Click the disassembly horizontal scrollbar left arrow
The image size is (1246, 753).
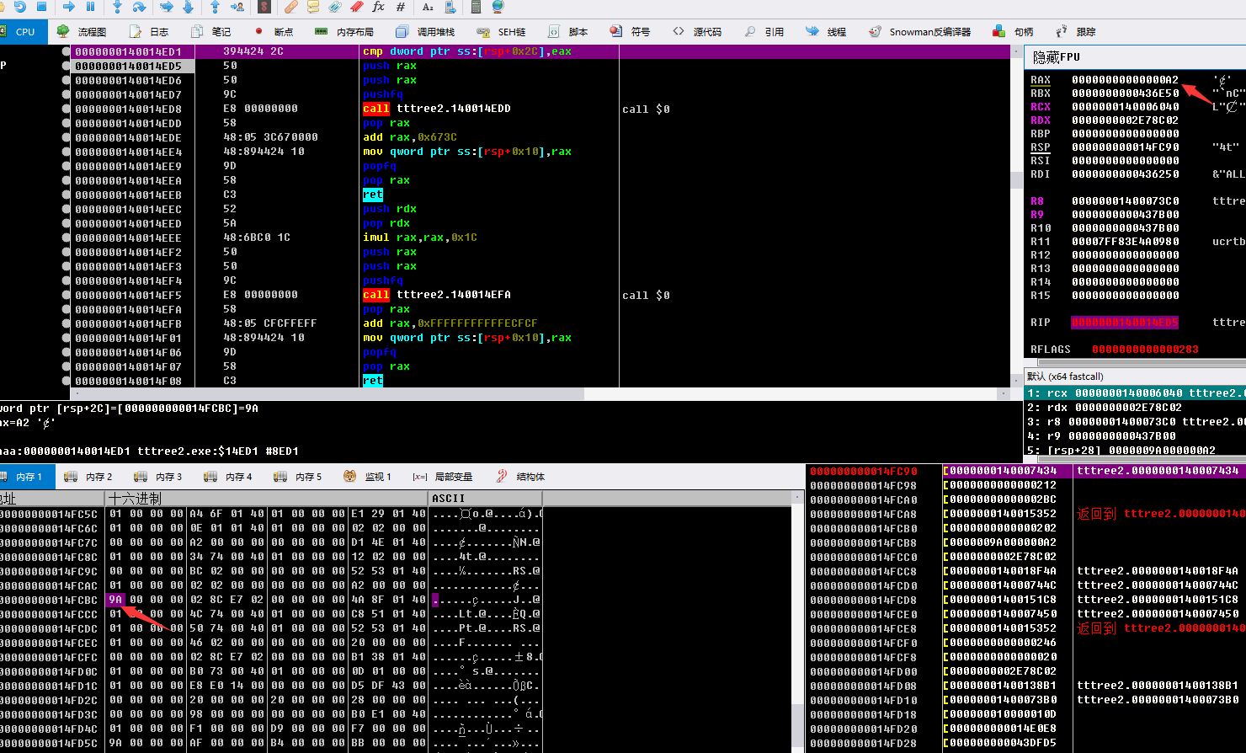point(76,393)
